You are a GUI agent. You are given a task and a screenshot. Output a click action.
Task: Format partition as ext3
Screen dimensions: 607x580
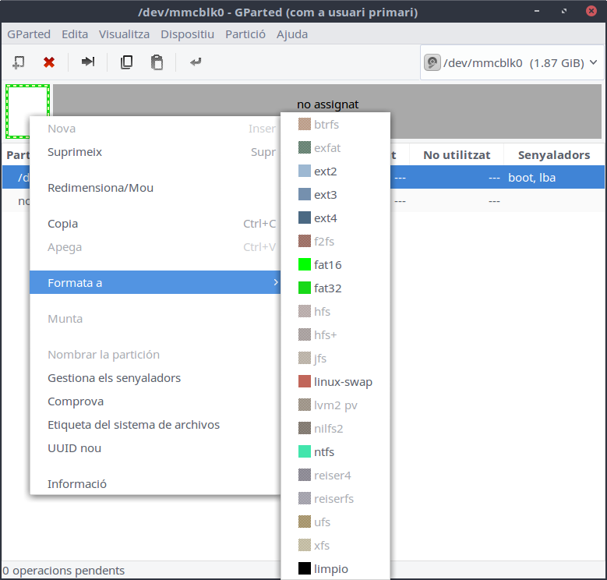pyautogui.click(x=335, y=194)
